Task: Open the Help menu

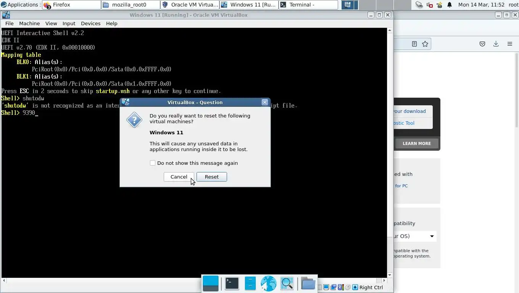Action: [x=112, y=23]
